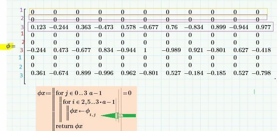Click matrix value 0.363
277x131 pixels.
83,27
